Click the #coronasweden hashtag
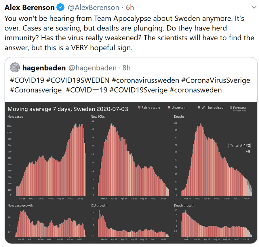This screenshot has height=247, width=259. tap(196, 90)
